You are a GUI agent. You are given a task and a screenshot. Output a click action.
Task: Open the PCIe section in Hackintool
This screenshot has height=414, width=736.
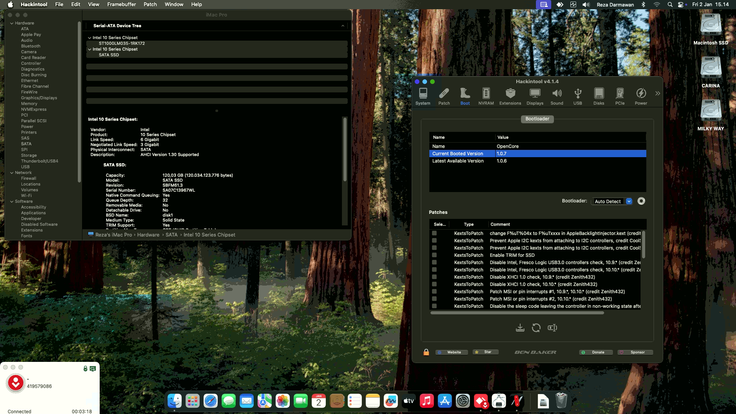tap(620, 96)
